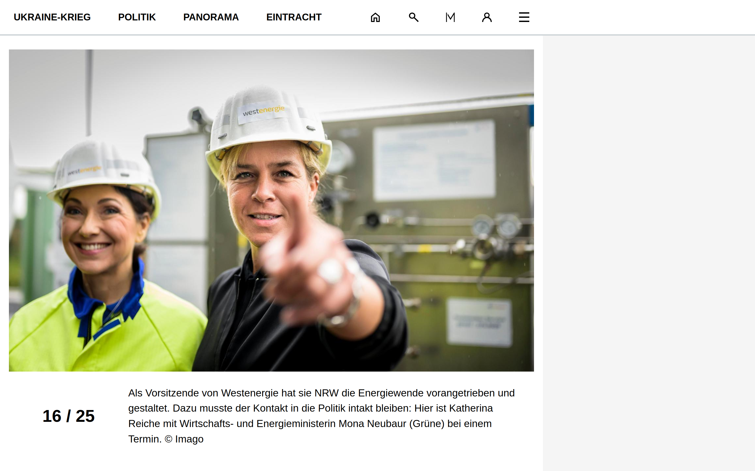Click the M icon in header
The width and height of the screenshot is (755, 471).
click(450, 17)
